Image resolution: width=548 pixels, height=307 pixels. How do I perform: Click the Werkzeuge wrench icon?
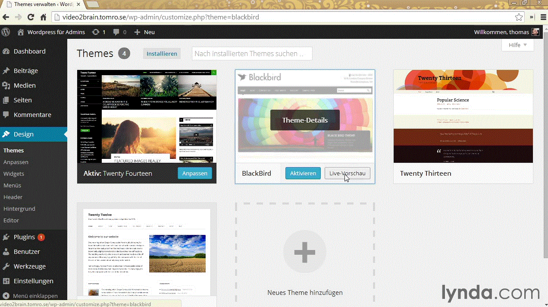click(6, 266)
